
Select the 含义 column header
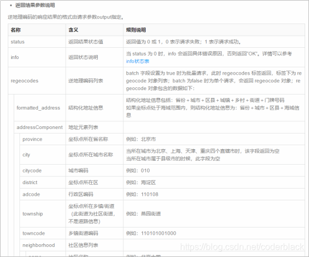tap(73, 30)
